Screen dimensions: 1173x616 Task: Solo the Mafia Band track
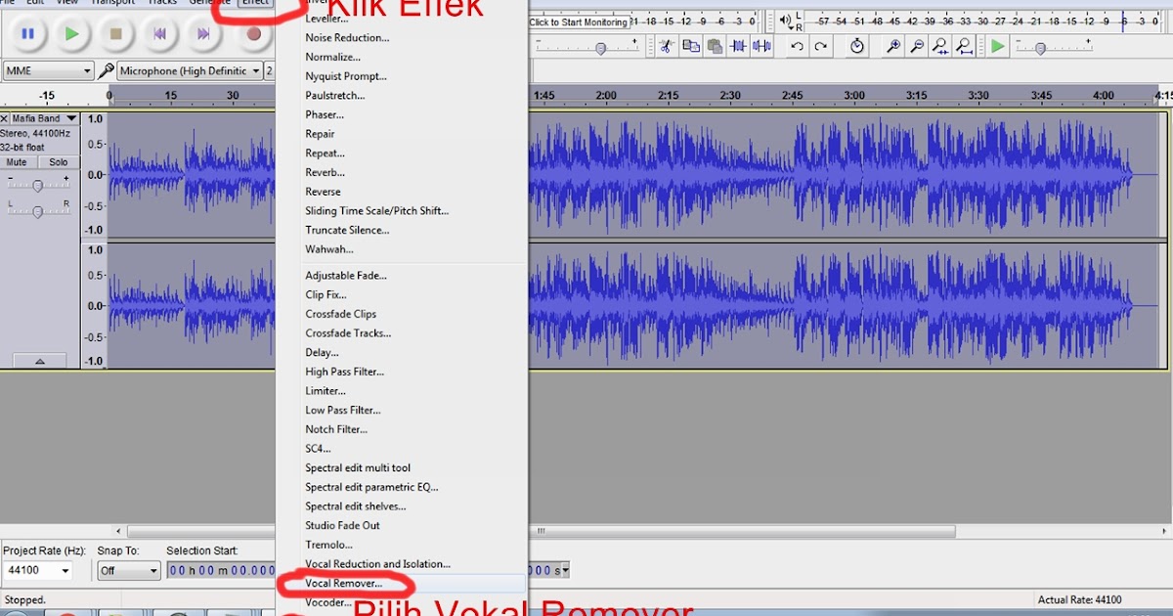[58, 162]
